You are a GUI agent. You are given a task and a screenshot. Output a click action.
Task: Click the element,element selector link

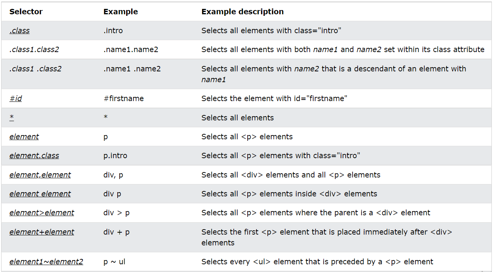(40, 175)
